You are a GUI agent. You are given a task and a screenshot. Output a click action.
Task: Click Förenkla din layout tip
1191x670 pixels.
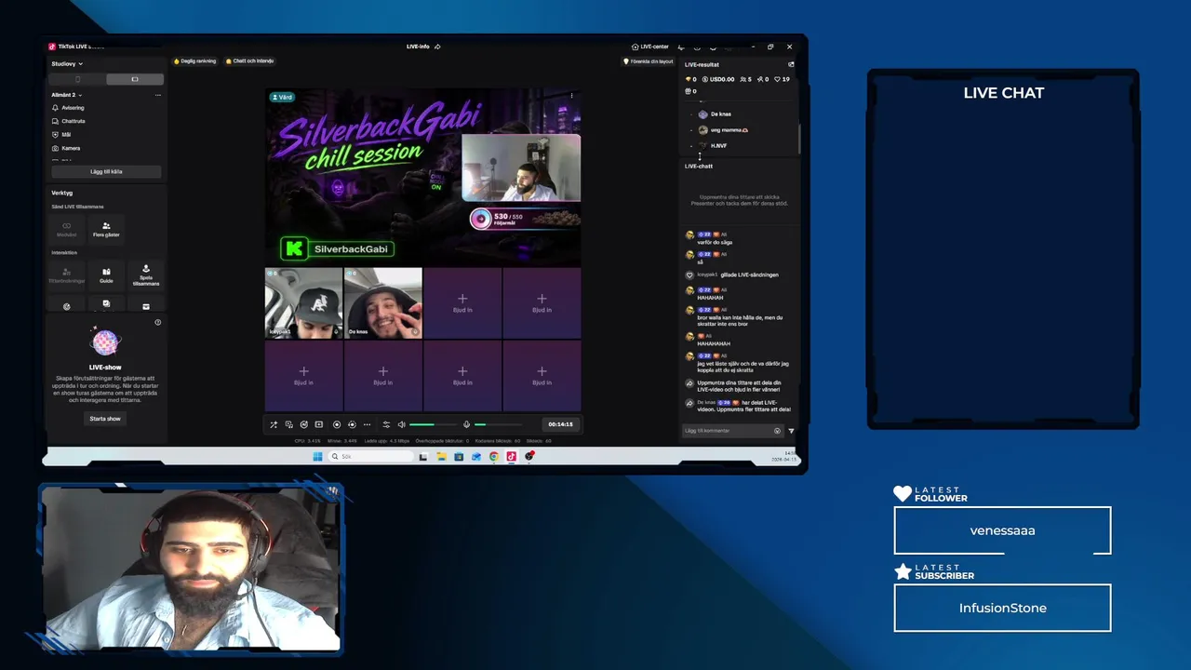click(649, 61)
